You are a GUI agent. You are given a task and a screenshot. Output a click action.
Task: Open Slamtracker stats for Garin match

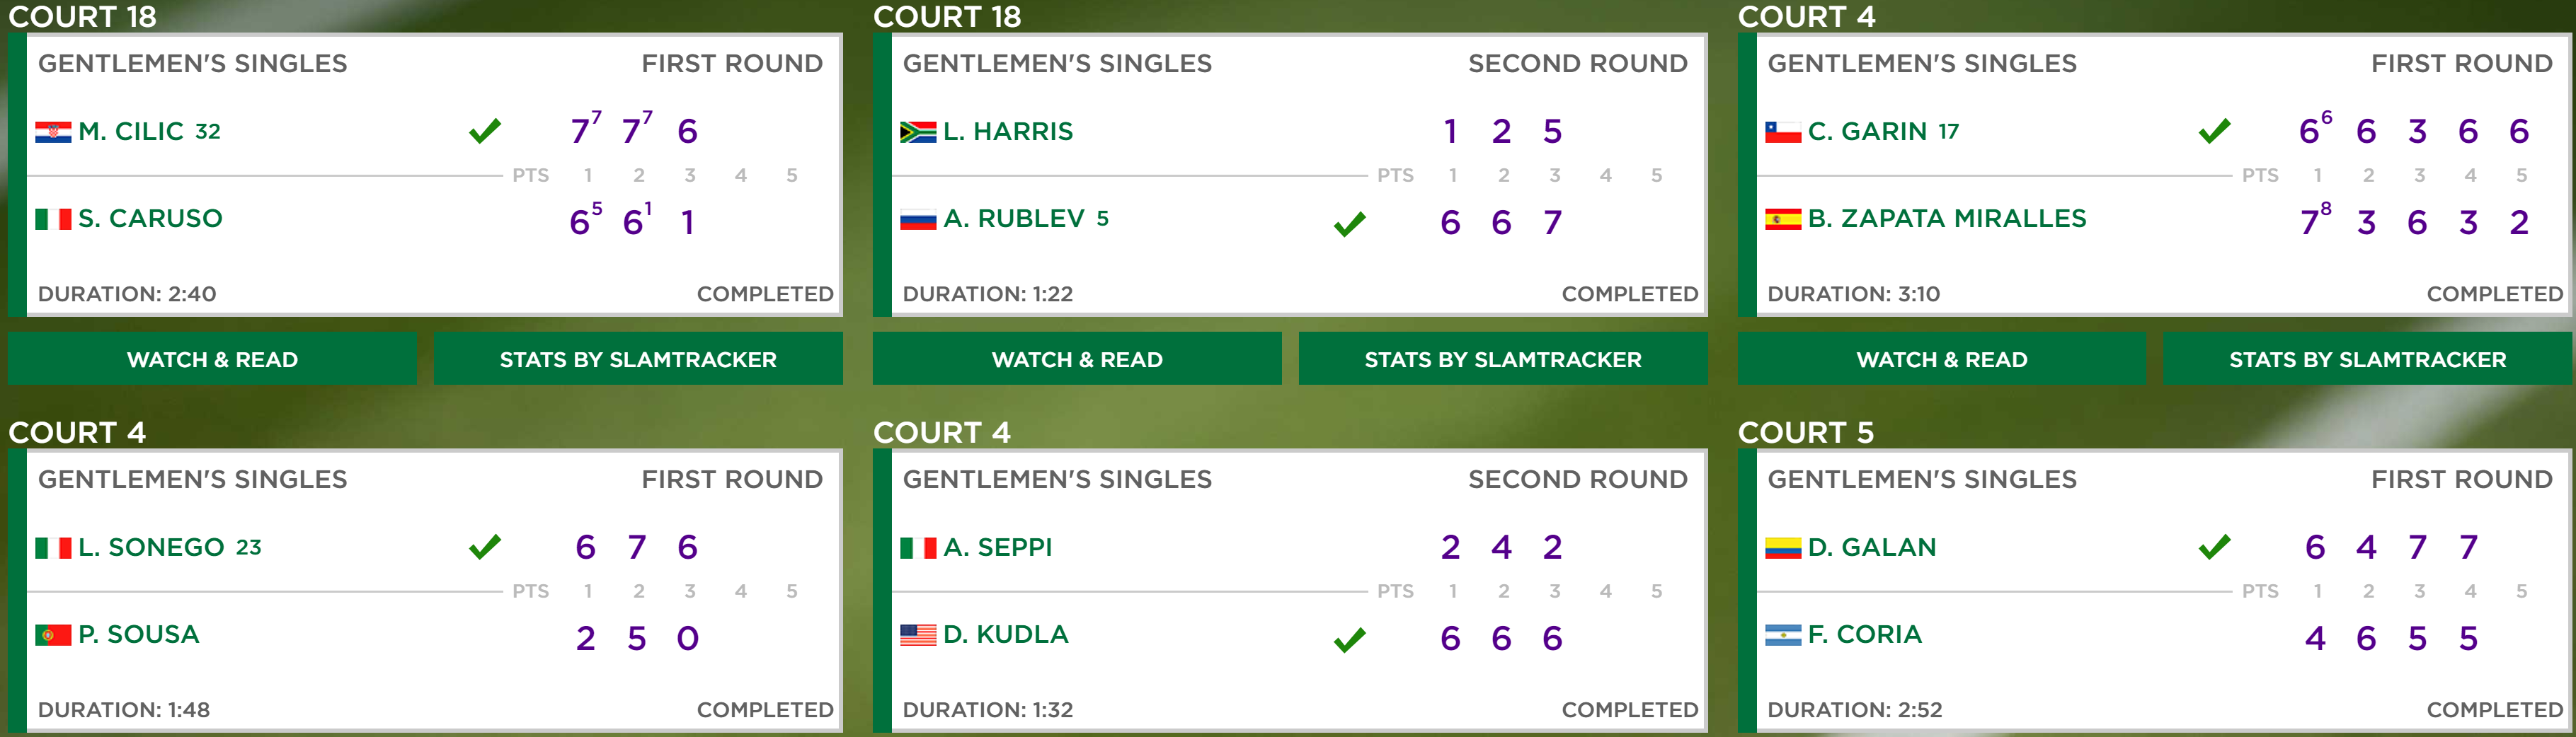click(2368, 359)
